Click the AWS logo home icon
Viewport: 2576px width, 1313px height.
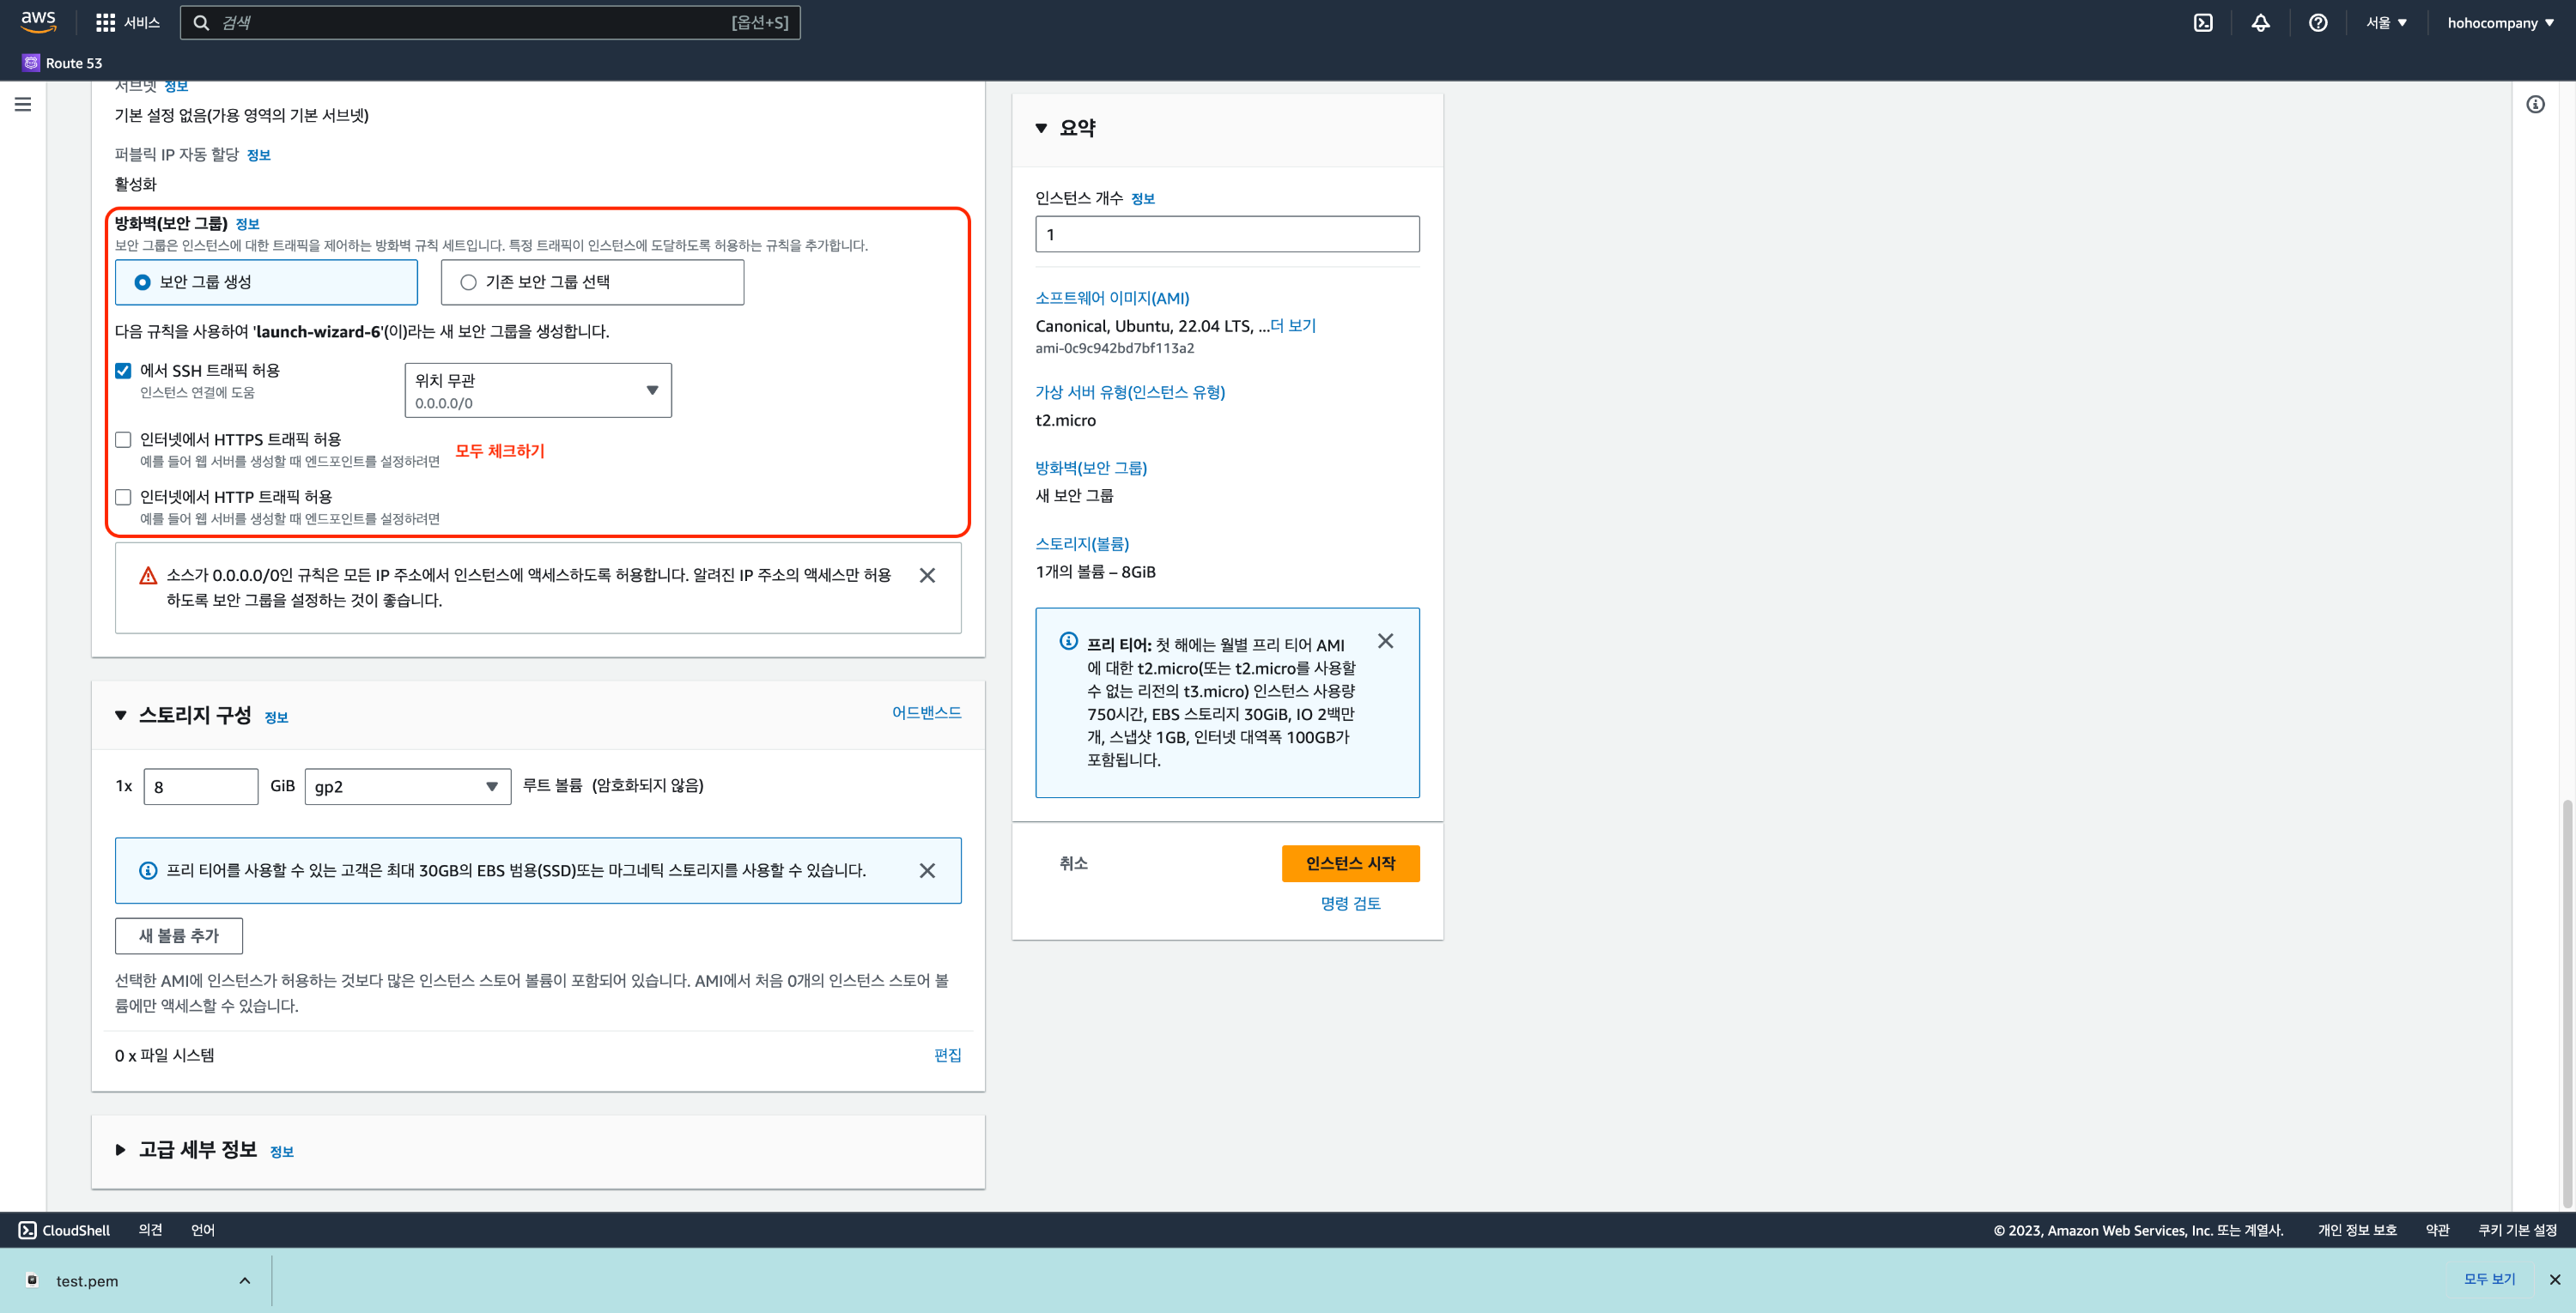pyautogui.click(x=38, y=21)
